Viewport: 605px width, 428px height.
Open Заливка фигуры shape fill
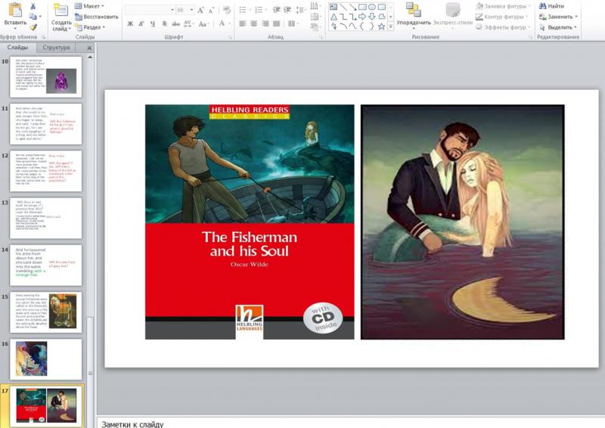[x=504, y=6]
